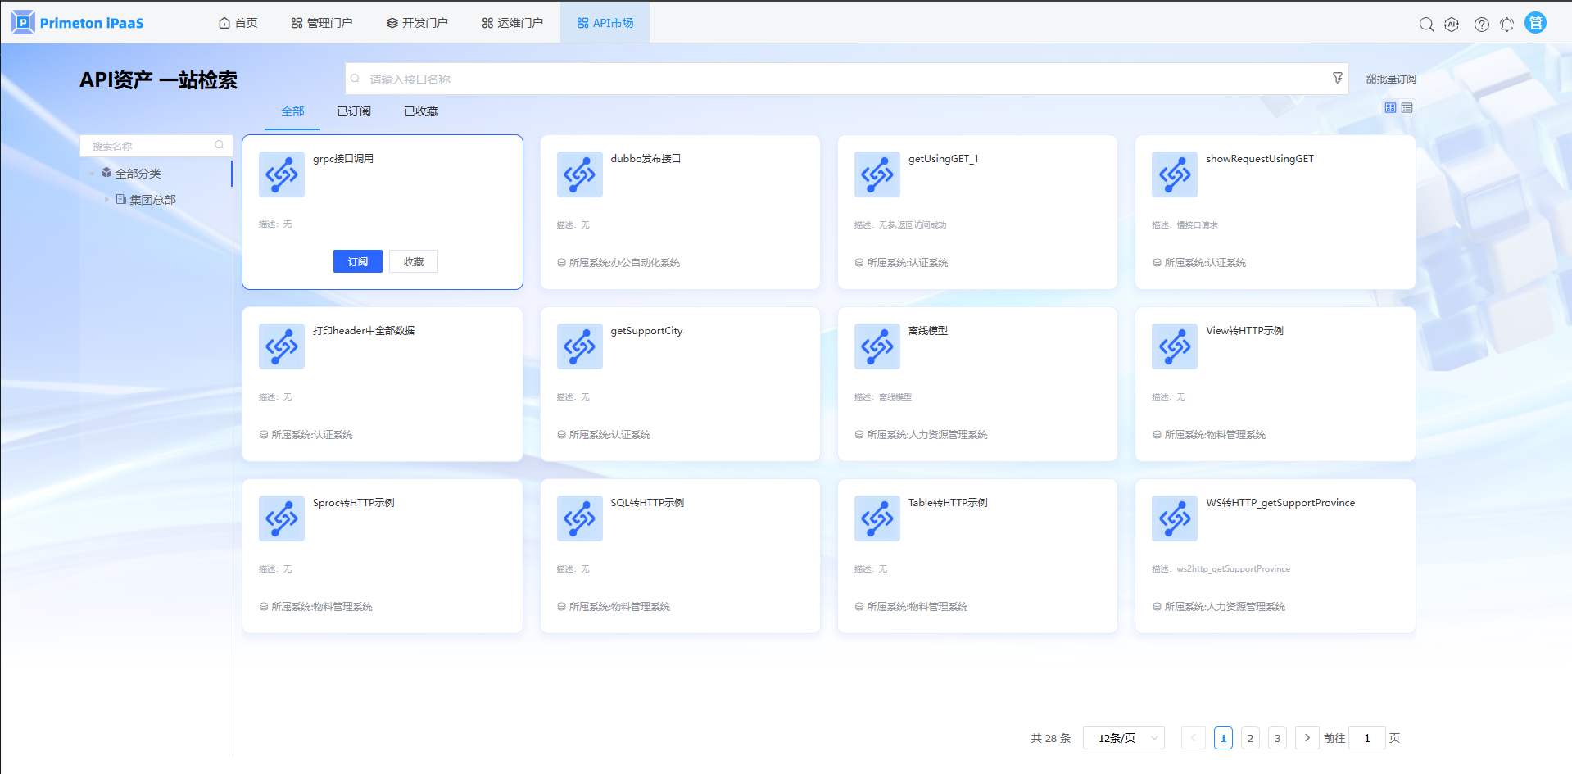
Task: Open the 12条/页 page size dropdown
Action: [1123, 738]
